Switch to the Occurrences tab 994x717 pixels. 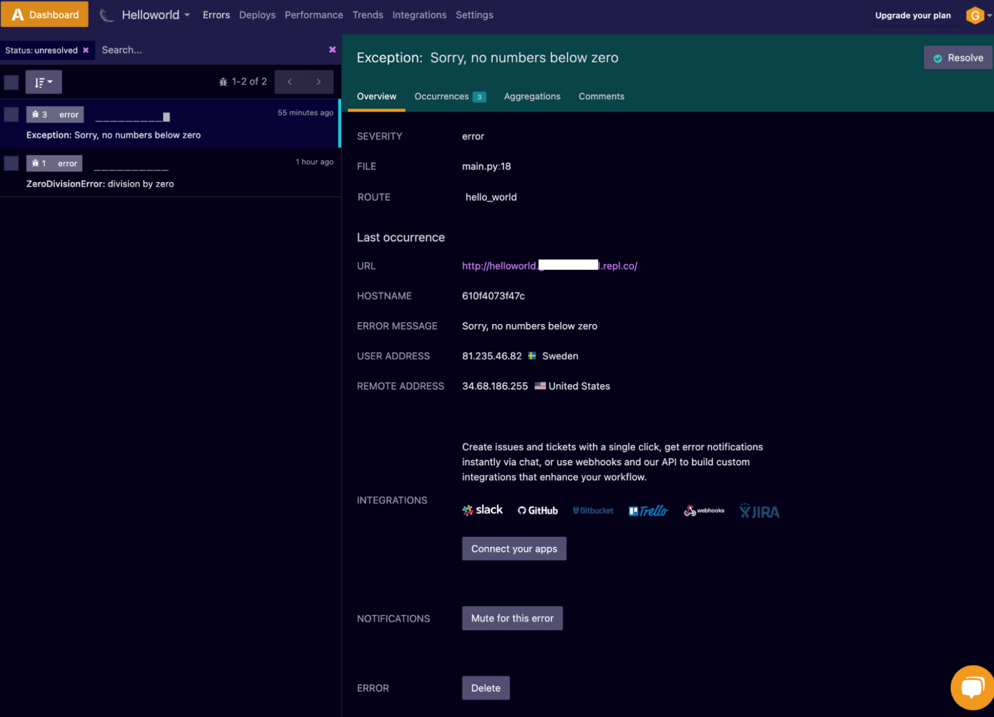click(x=442, y=96)
